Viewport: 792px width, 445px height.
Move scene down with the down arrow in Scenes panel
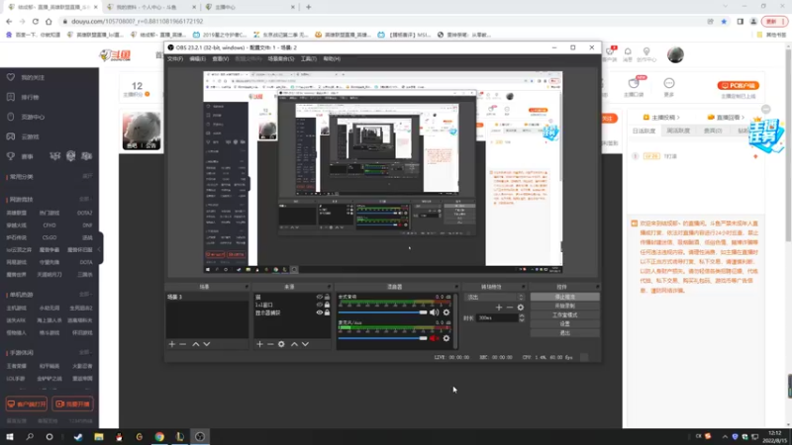coord(207,344)
